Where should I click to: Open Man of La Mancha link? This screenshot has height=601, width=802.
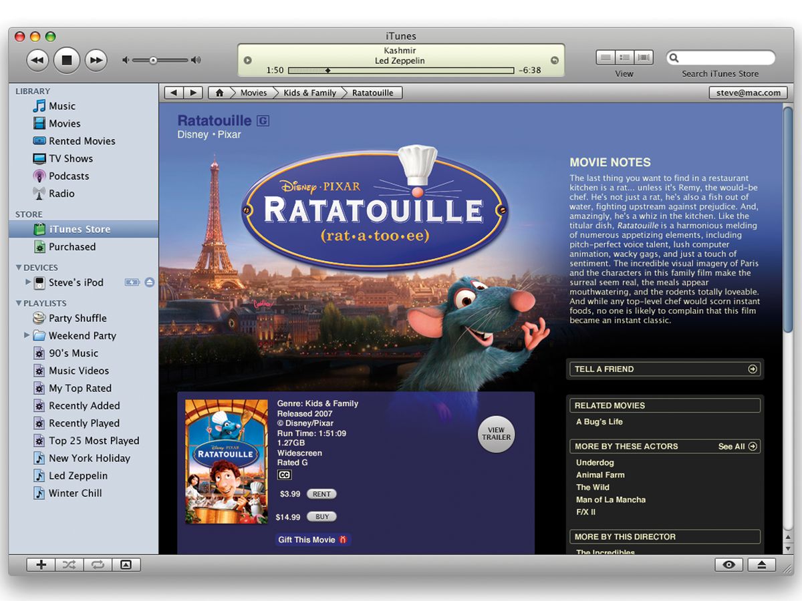point(611,499)
